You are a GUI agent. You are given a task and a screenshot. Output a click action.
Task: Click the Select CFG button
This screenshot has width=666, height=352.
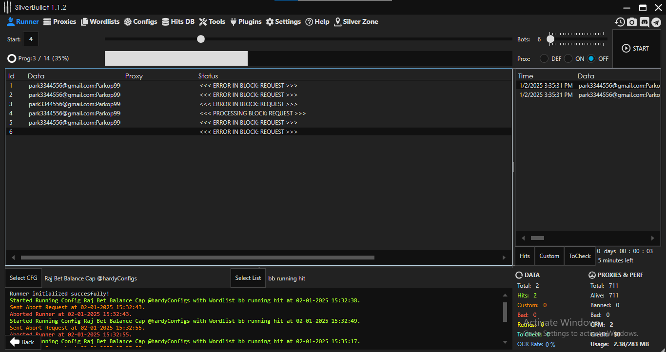[x=23, y=278]
